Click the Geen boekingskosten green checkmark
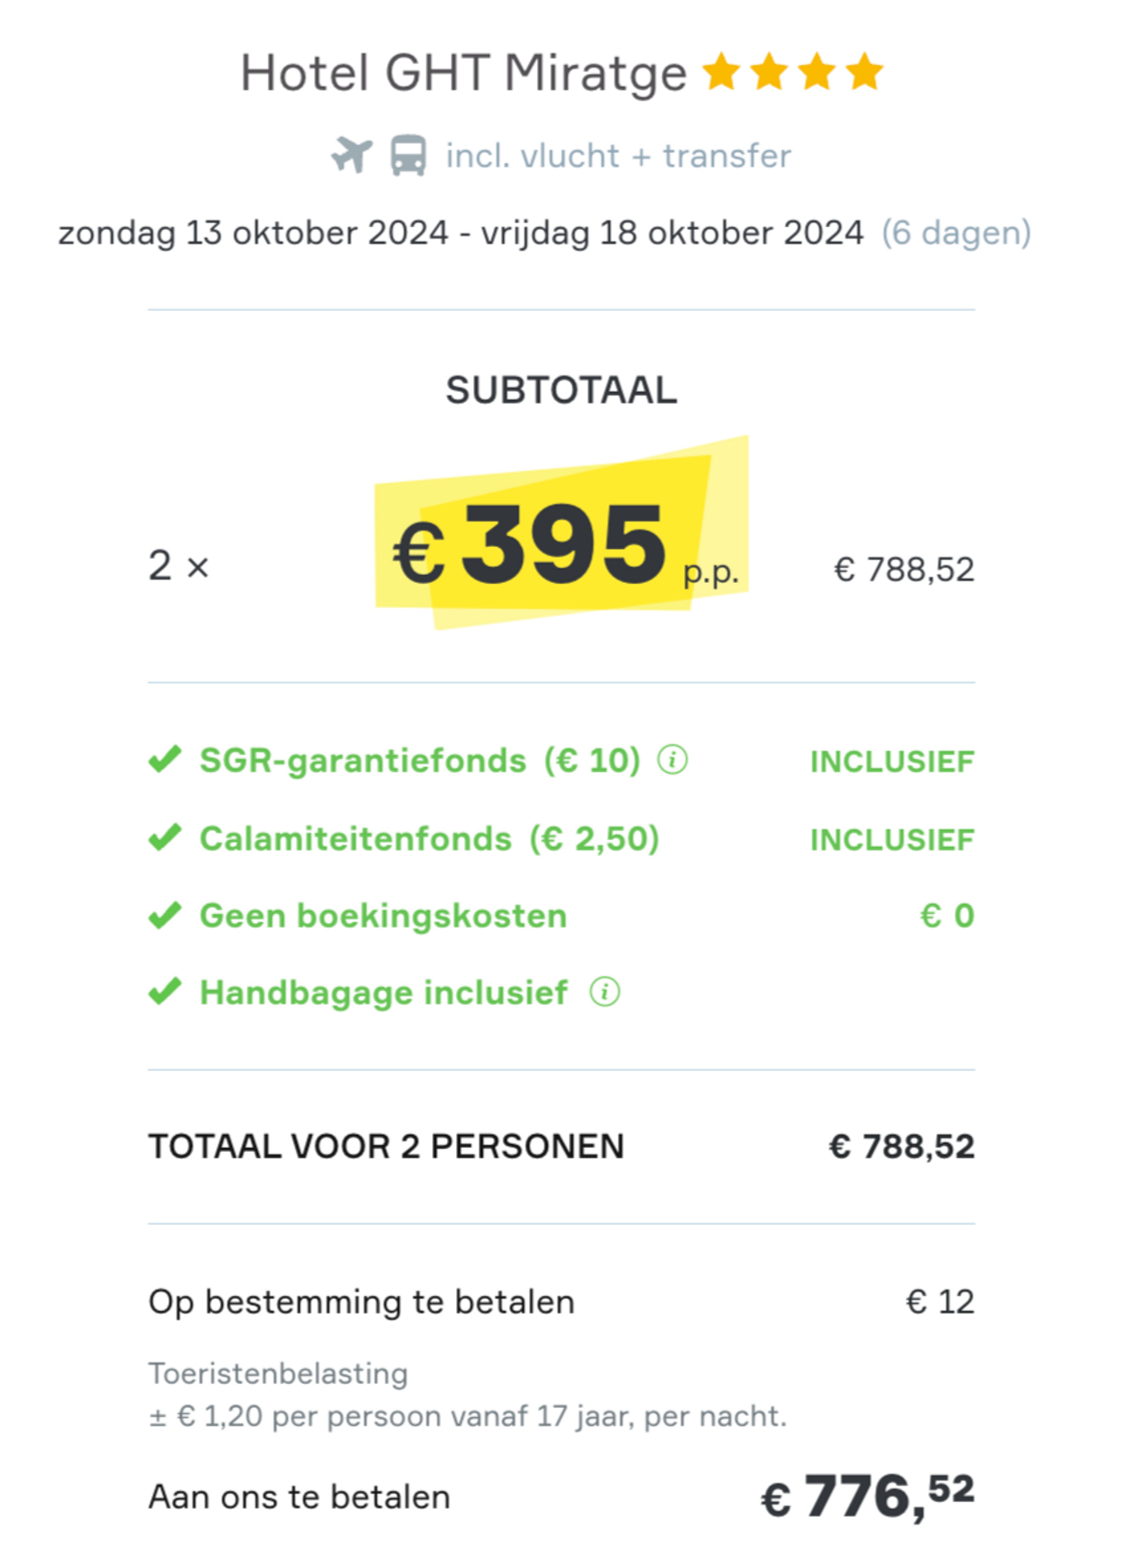This screenshot has height=1568, width=1122. coord(165,916)
